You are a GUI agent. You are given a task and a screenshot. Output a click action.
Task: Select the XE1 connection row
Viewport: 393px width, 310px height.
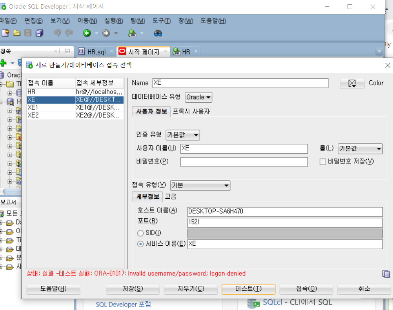(75, 108)
